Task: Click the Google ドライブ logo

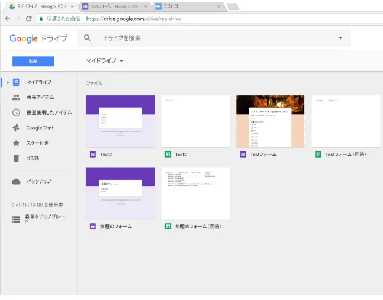Action: 38,38
